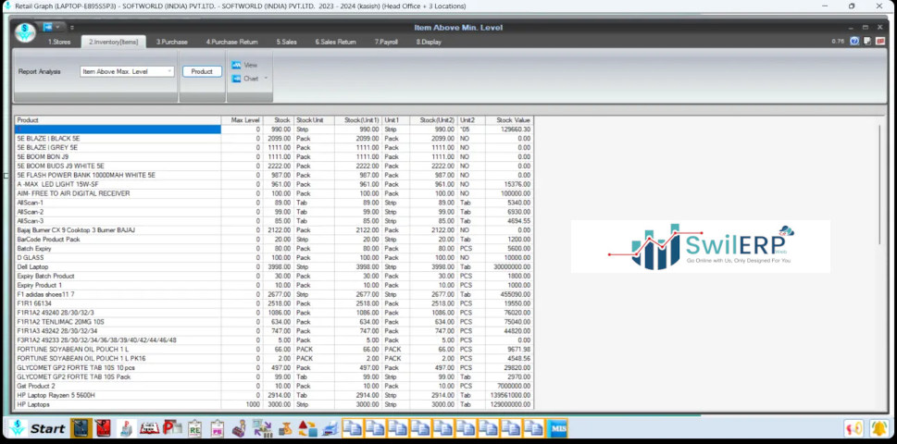This screenshot has height=444, width=897.
Task: Click the Product button
Action: [x=202, y=71]
